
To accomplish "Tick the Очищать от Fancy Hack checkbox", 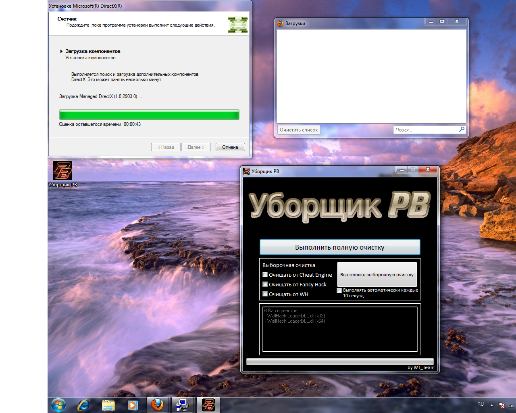I will click(x=265, y=284).
